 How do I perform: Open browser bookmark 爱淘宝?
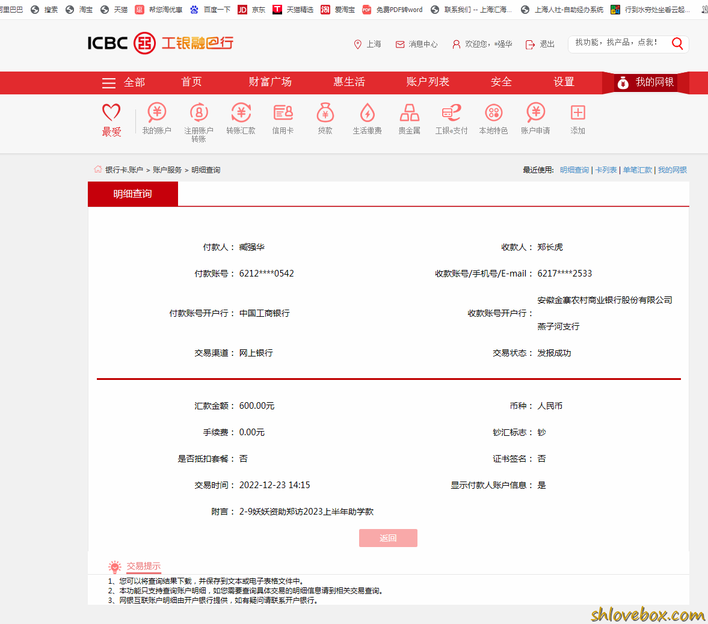(337, 10)
